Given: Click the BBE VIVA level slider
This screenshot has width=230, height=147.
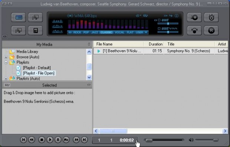Looking at the screenshot, I should pos(168,32).
